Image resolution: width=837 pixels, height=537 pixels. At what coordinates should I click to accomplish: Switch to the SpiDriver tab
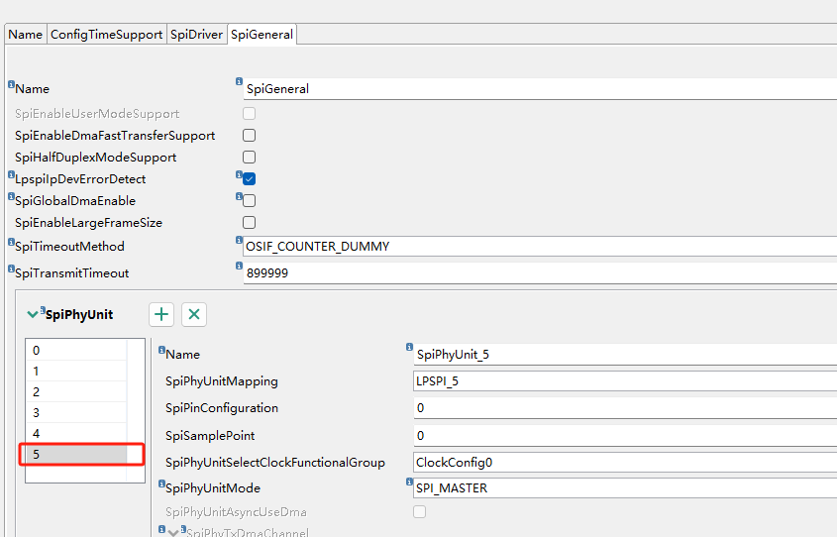point(196,34)
